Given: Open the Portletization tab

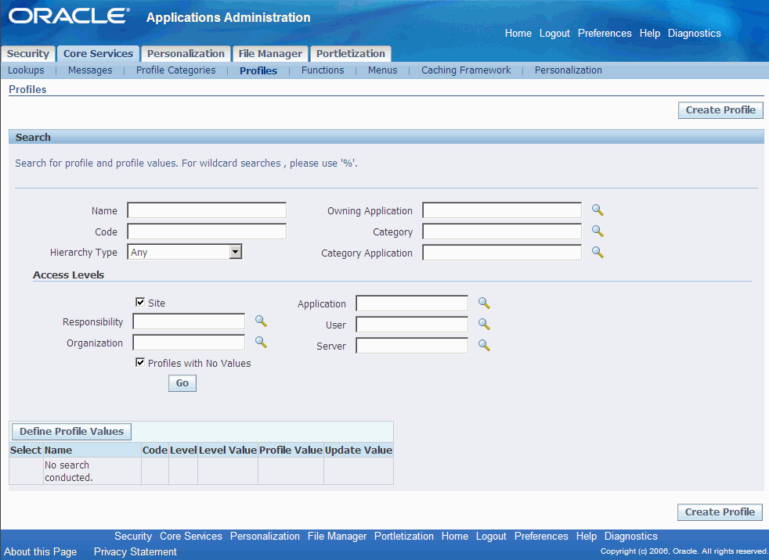Looking at the screenshot, I should click(x=351, y=53).
